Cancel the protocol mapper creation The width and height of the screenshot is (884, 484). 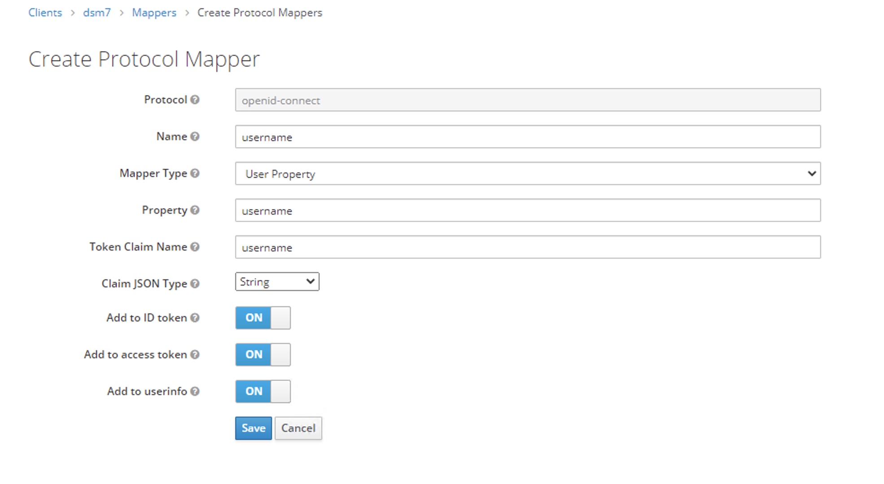298,428
